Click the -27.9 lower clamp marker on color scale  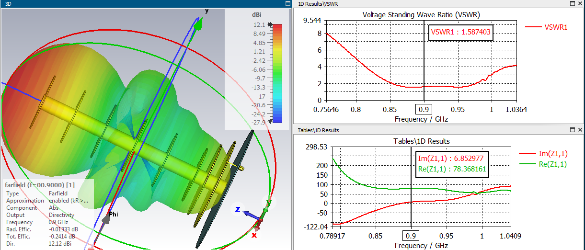pos(270,122)
